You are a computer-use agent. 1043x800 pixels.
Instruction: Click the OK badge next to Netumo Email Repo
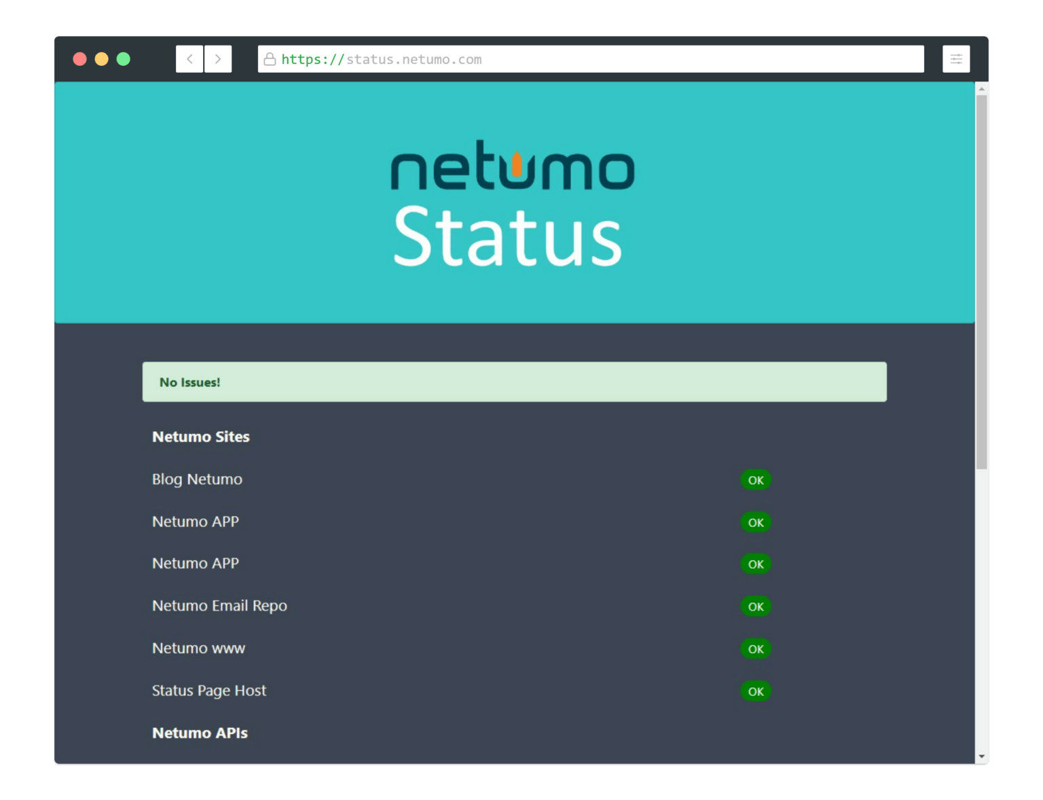755,606
